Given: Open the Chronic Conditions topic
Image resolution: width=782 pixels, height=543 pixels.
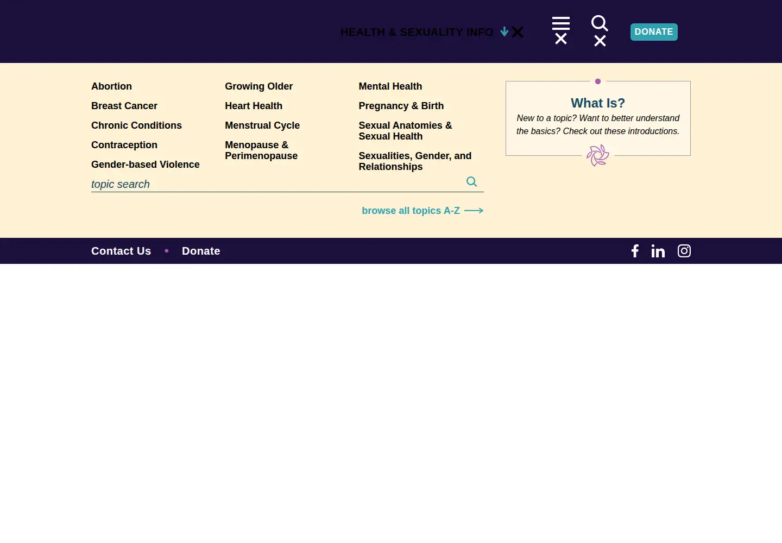Looking at the screenshot, I should tap(136, 125).
